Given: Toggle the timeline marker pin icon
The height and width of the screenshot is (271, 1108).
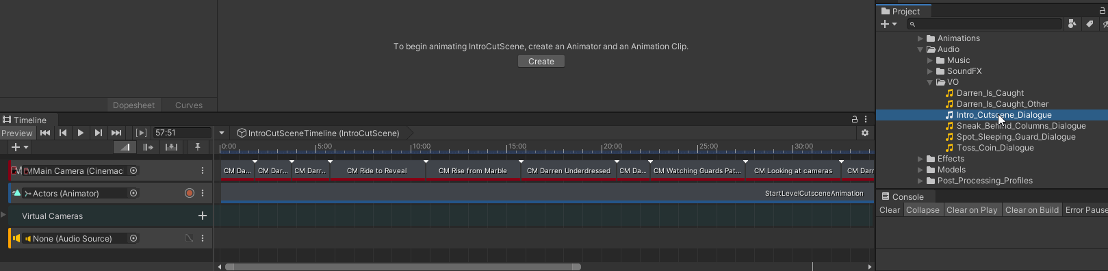Looking at the screenshot, I should click(x=198, y=147).
